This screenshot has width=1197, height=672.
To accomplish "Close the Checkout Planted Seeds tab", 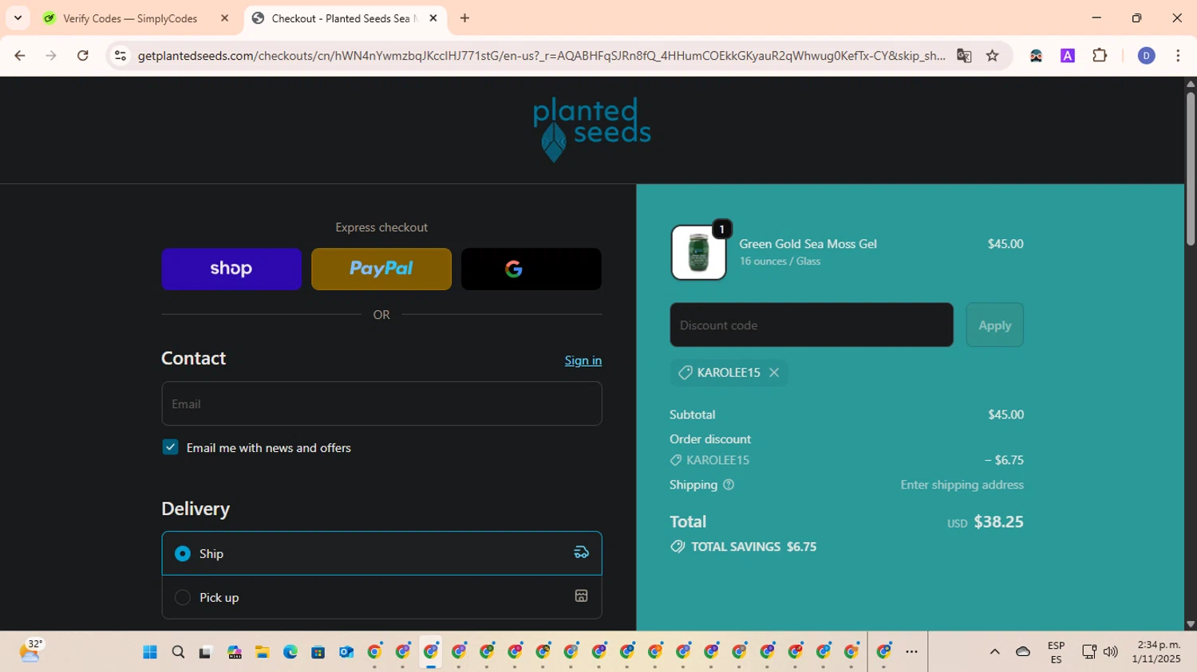I will pos(433,18).
